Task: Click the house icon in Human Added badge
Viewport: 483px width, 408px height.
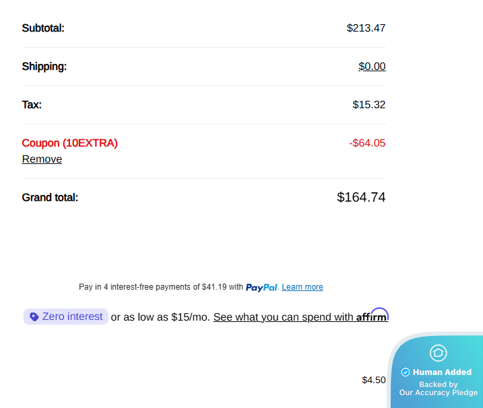Action: pyautogui.click(x=438, y=353)
